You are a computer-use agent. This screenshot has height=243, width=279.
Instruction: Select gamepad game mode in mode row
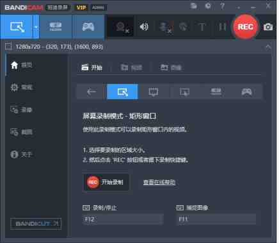pyautogui.click(x=246, y=92)
